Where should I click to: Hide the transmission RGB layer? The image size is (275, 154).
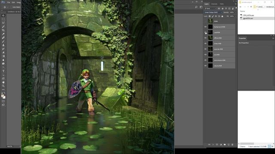pyautogui.click(x=205, y=60)
